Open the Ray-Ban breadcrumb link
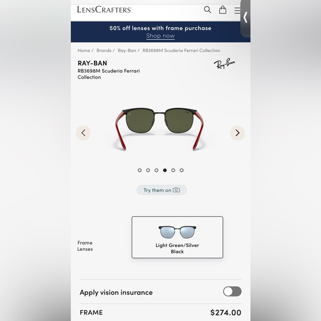 point(127,50)
